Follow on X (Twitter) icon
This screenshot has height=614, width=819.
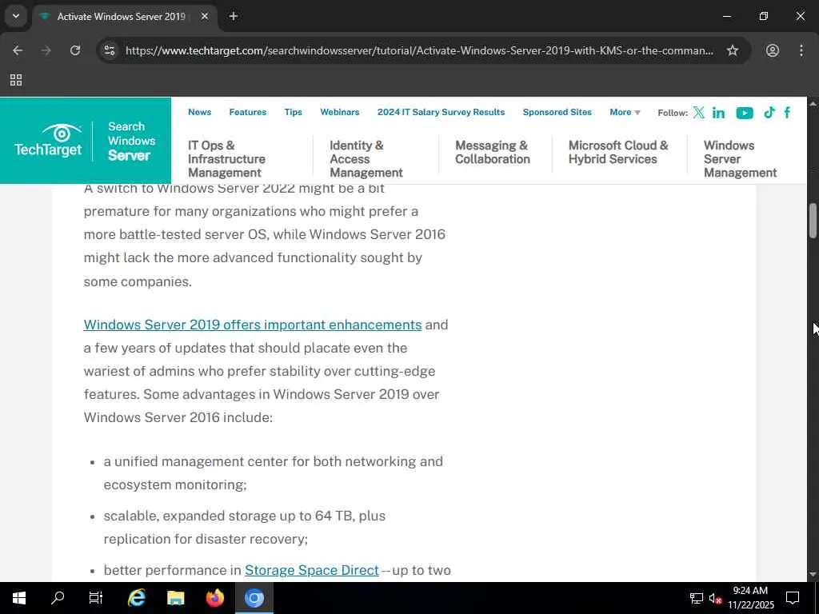699,112
